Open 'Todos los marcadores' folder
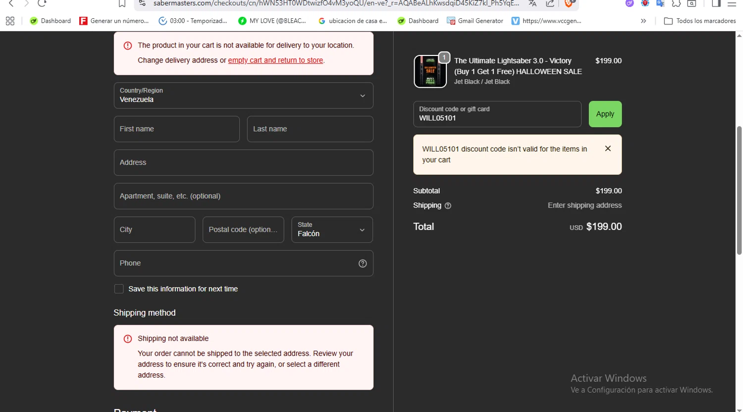This screenshot has height=412, width=743. 700,21
